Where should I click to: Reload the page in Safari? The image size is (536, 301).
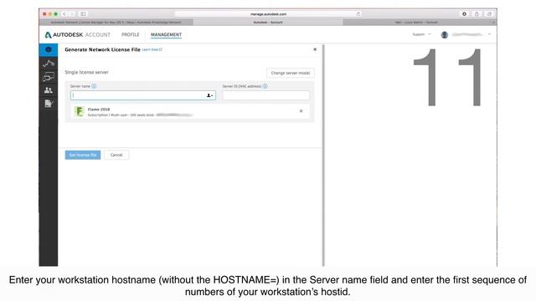358,14
